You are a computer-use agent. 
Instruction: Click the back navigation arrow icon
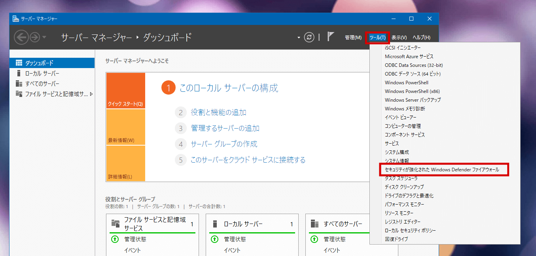coord(21,37)
